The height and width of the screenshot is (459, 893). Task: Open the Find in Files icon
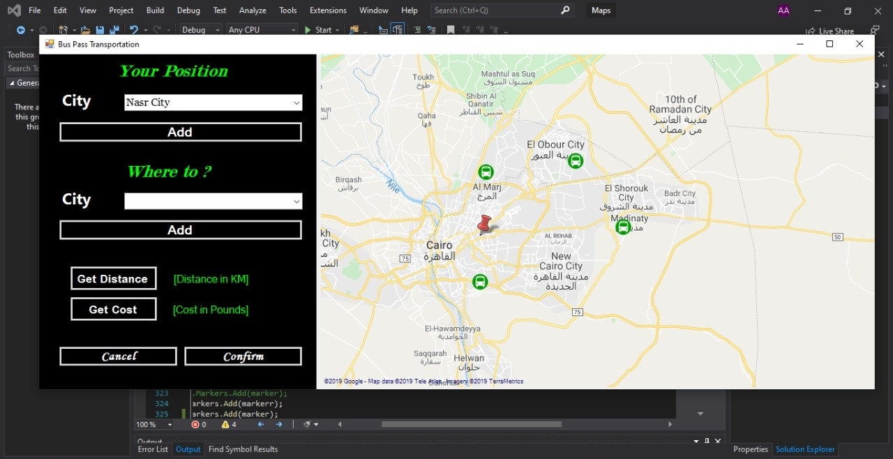coord(355,29)
